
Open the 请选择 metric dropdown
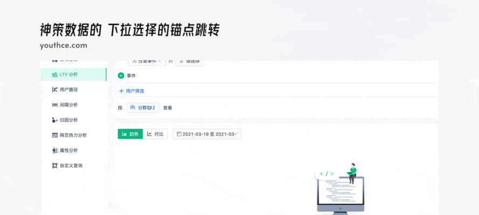(190, 62)
